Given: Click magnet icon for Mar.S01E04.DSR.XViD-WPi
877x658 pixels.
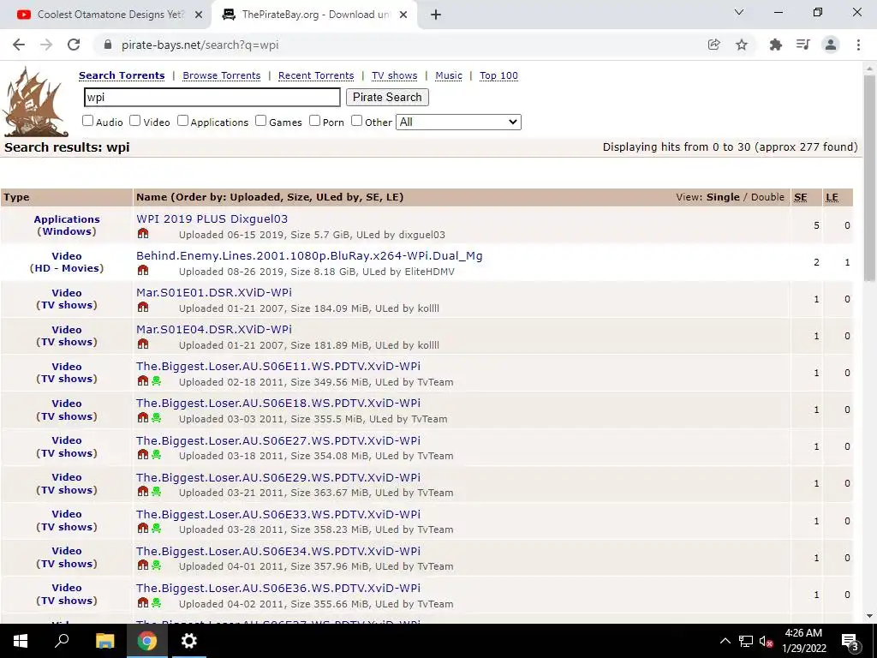Looking at the screenshot, I should point(143,344).
